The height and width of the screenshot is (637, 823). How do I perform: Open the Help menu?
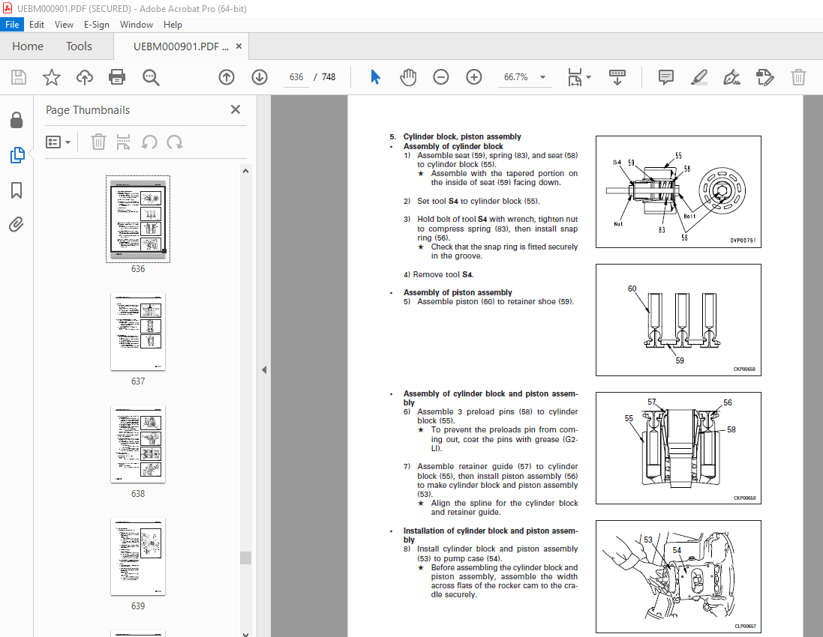click(x=173, y=25)
